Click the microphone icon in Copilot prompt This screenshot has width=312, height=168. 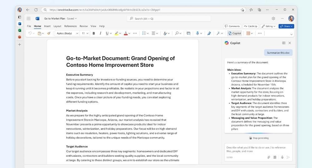[282, 157]
